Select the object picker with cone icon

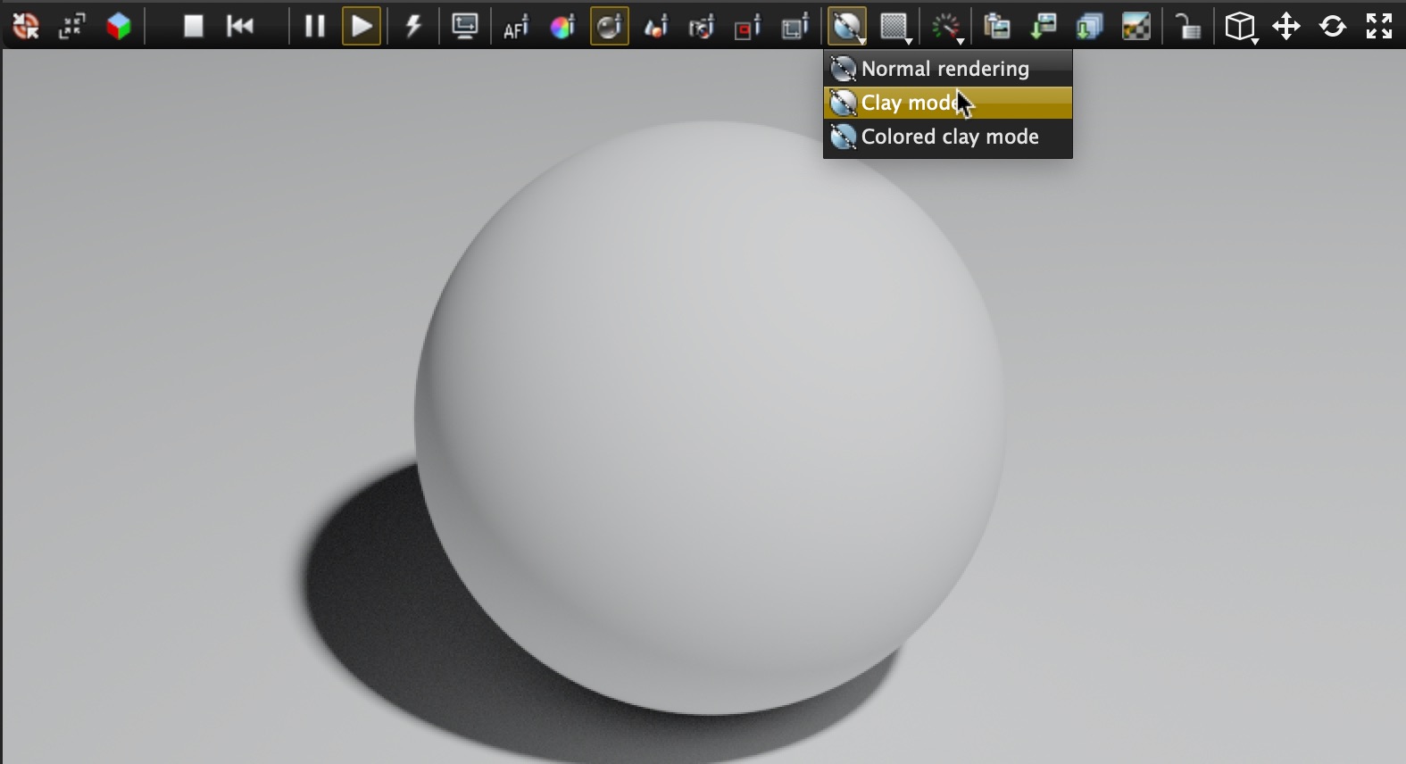pos(656,26)
